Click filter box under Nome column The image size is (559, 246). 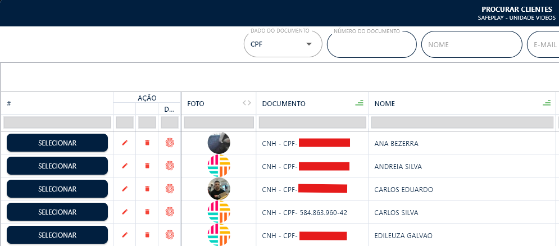click(462, 122)
